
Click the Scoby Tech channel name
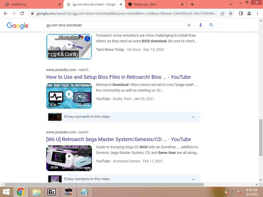coord(122,99)
